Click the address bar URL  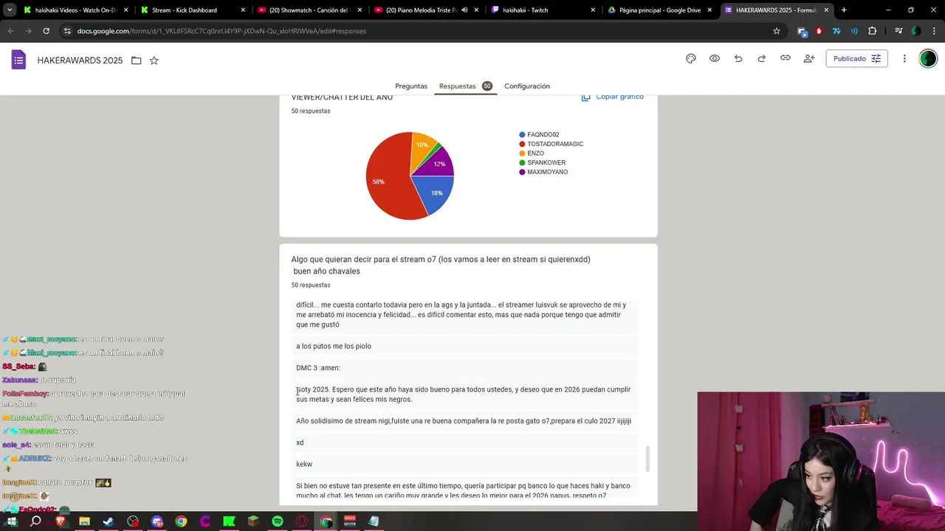coord(221,31)
